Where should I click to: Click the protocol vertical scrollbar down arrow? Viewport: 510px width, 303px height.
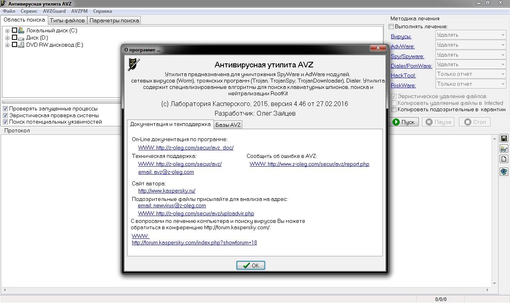tap(494, 283)
